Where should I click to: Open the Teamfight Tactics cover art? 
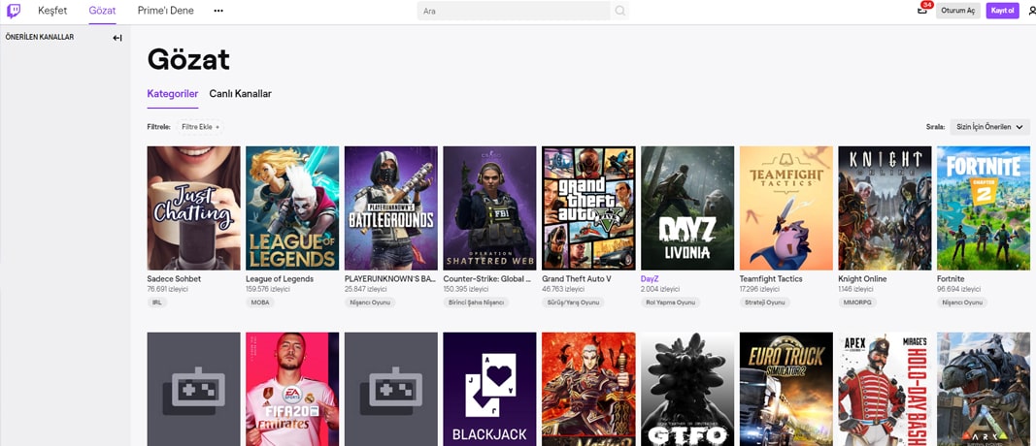click(786, 207)
